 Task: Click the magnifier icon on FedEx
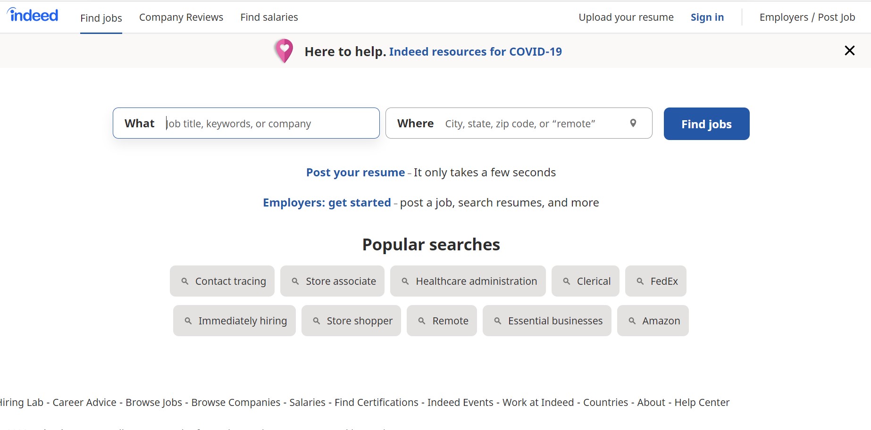tap(640, 281)
